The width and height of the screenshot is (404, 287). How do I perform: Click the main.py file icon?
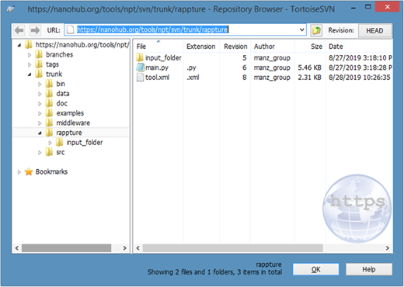(140, 67)
